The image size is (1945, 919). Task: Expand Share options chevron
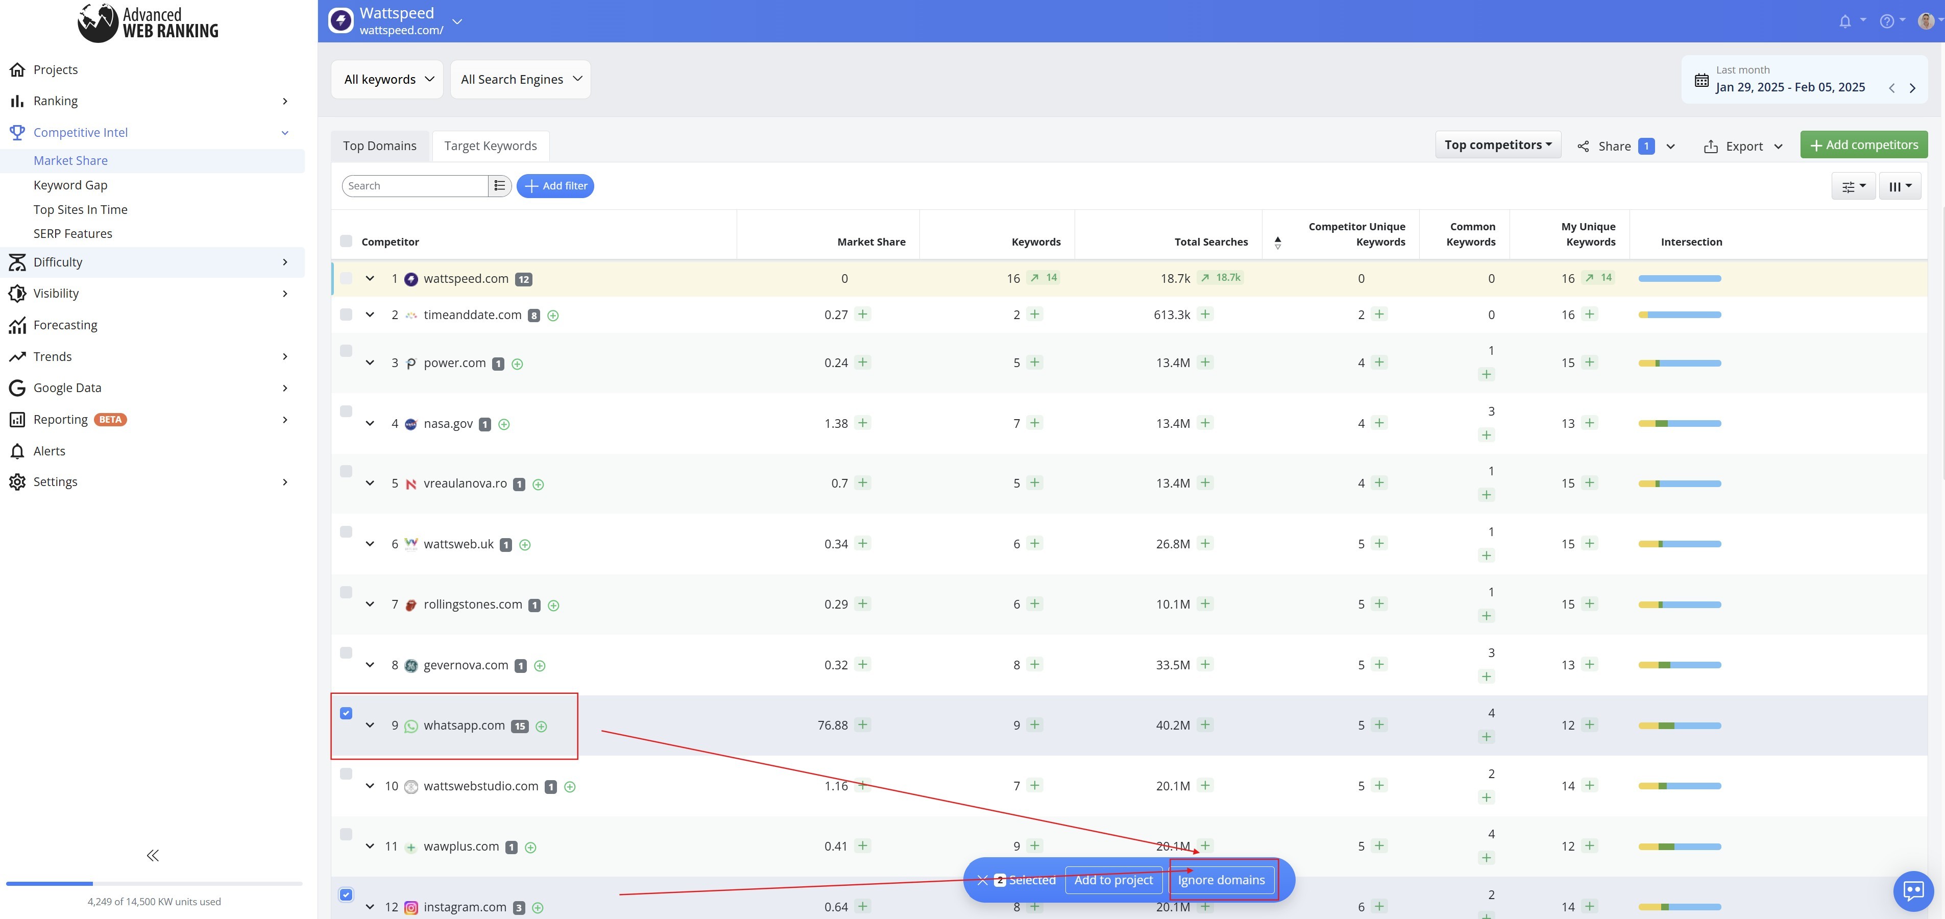pos(1670,147)
